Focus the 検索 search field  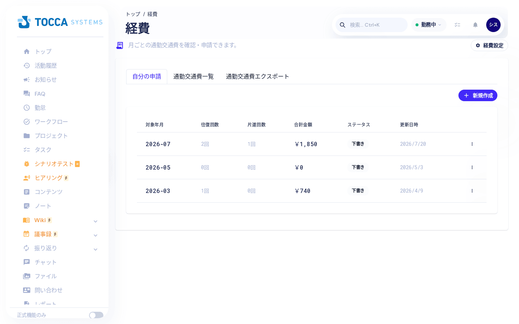372,25
